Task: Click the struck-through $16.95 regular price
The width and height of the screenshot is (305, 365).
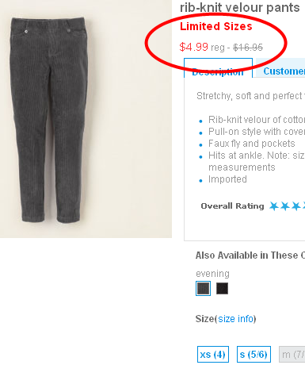Action: tap(248, 48)
